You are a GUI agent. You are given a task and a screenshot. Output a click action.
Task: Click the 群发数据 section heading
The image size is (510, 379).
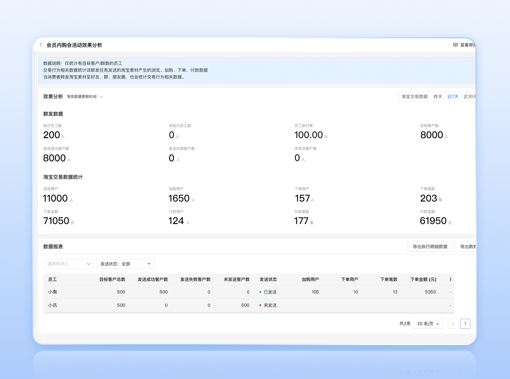(53, 114)
